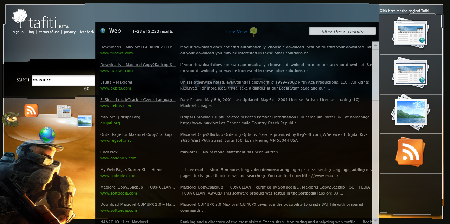Viewport: 450px width, 224px height.
Task: Open Downloads - Maxiorel Copy2Backup result
Action: tap(138, 65)
